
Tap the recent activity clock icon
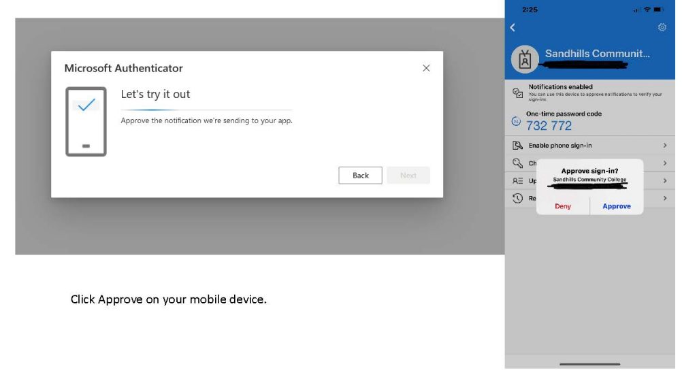click(517, 198)
